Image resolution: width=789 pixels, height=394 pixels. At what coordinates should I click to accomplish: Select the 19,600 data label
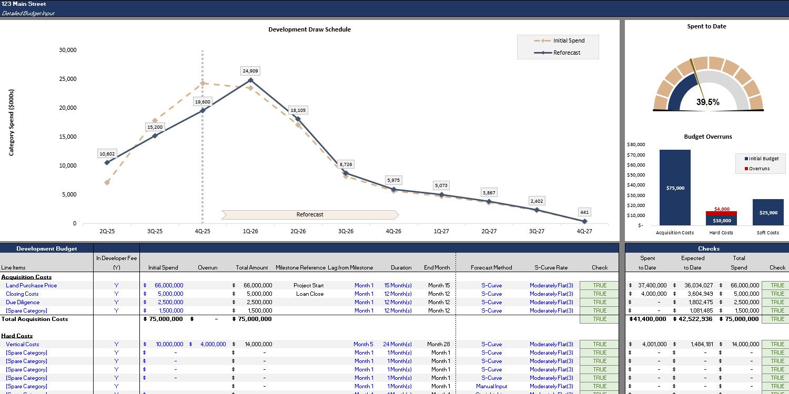203,102
